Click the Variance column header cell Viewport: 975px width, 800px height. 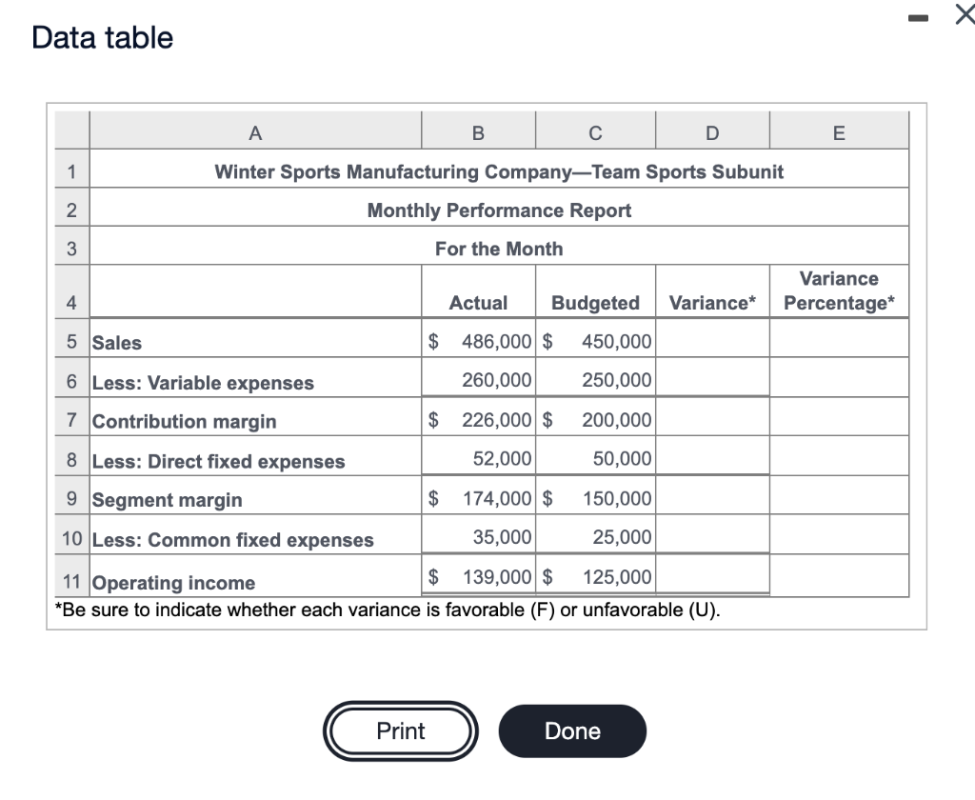pyautogui.click(x=712, y=302)
